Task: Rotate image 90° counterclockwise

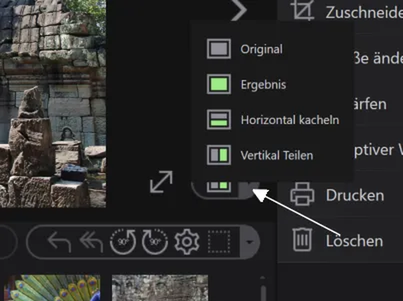Action: click(123, 242)
